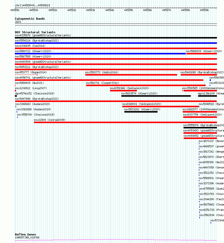
Task: Select nsv5447488 (ByrskaBishop2022) label
Action: click(37, 99)
